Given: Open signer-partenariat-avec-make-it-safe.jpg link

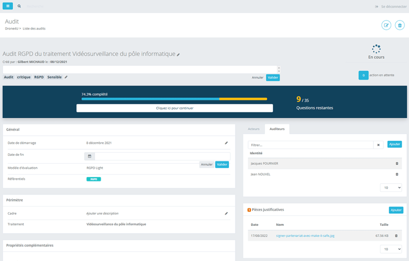Looking at the screenshot, I should [x=305, y=236].
